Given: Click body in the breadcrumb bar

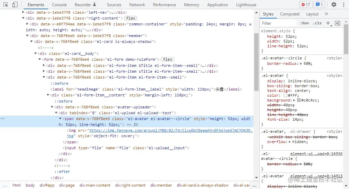Looking at the screenshot, I should point(30,185).
